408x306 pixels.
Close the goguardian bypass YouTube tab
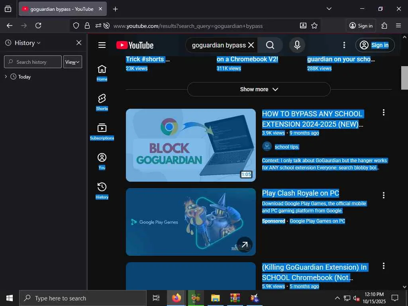point(100,9)
